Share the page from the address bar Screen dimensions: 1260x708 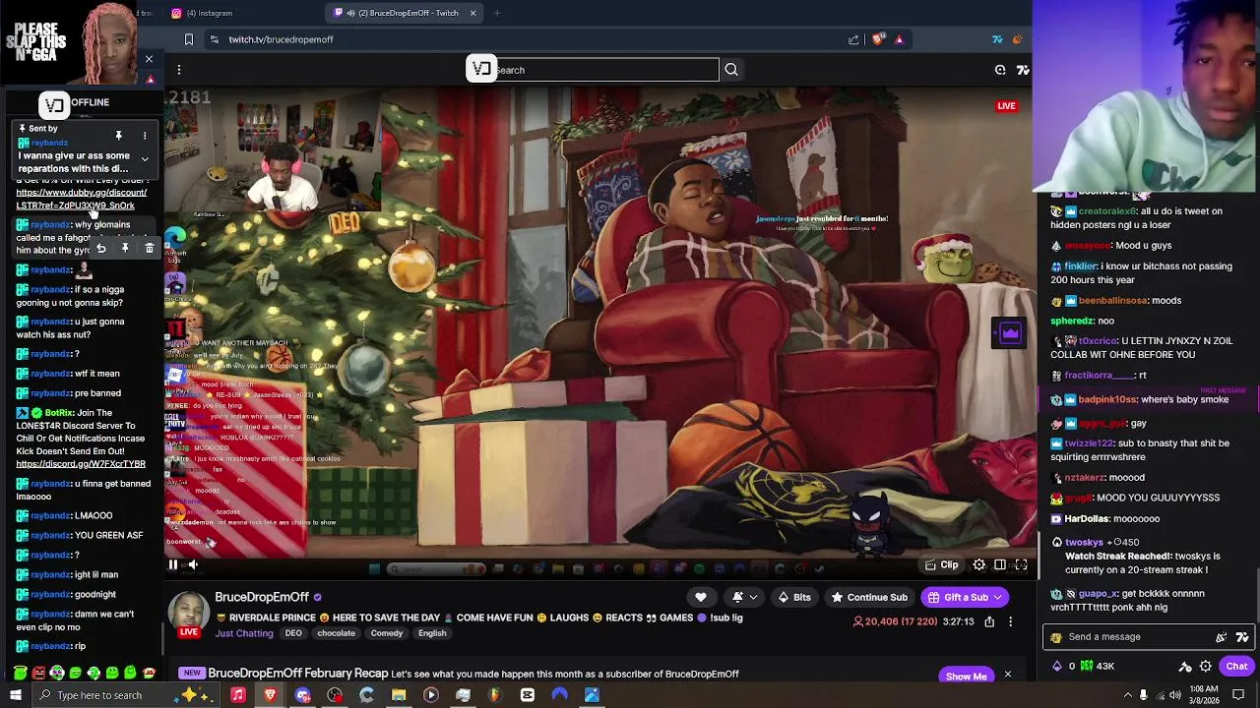click(x=853, y=39)
